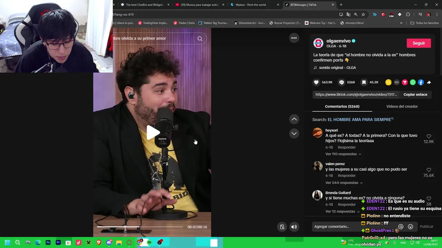
Task: Open sonido original - OLGA sound
Action: point(337,68)
